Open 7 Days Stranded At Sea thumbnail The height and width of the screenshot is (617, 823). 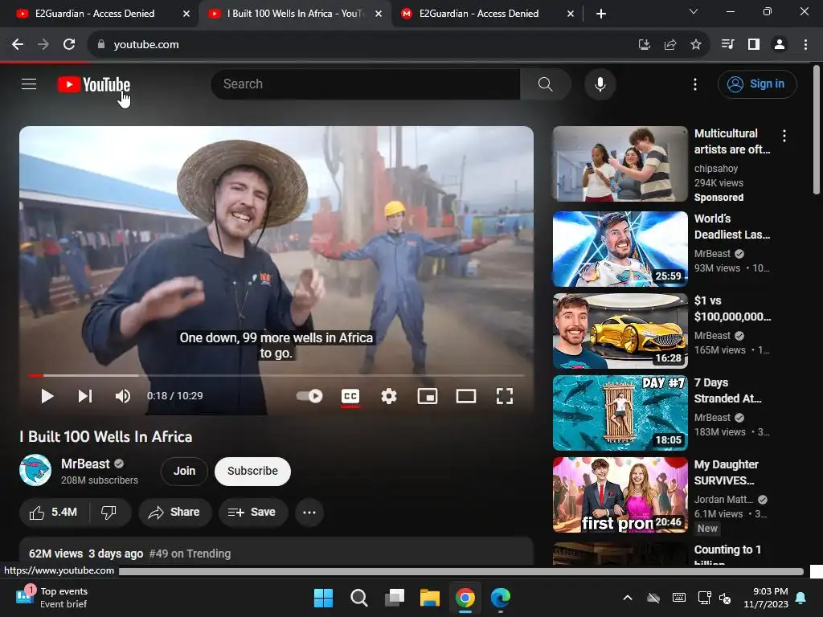pos(620,413)
